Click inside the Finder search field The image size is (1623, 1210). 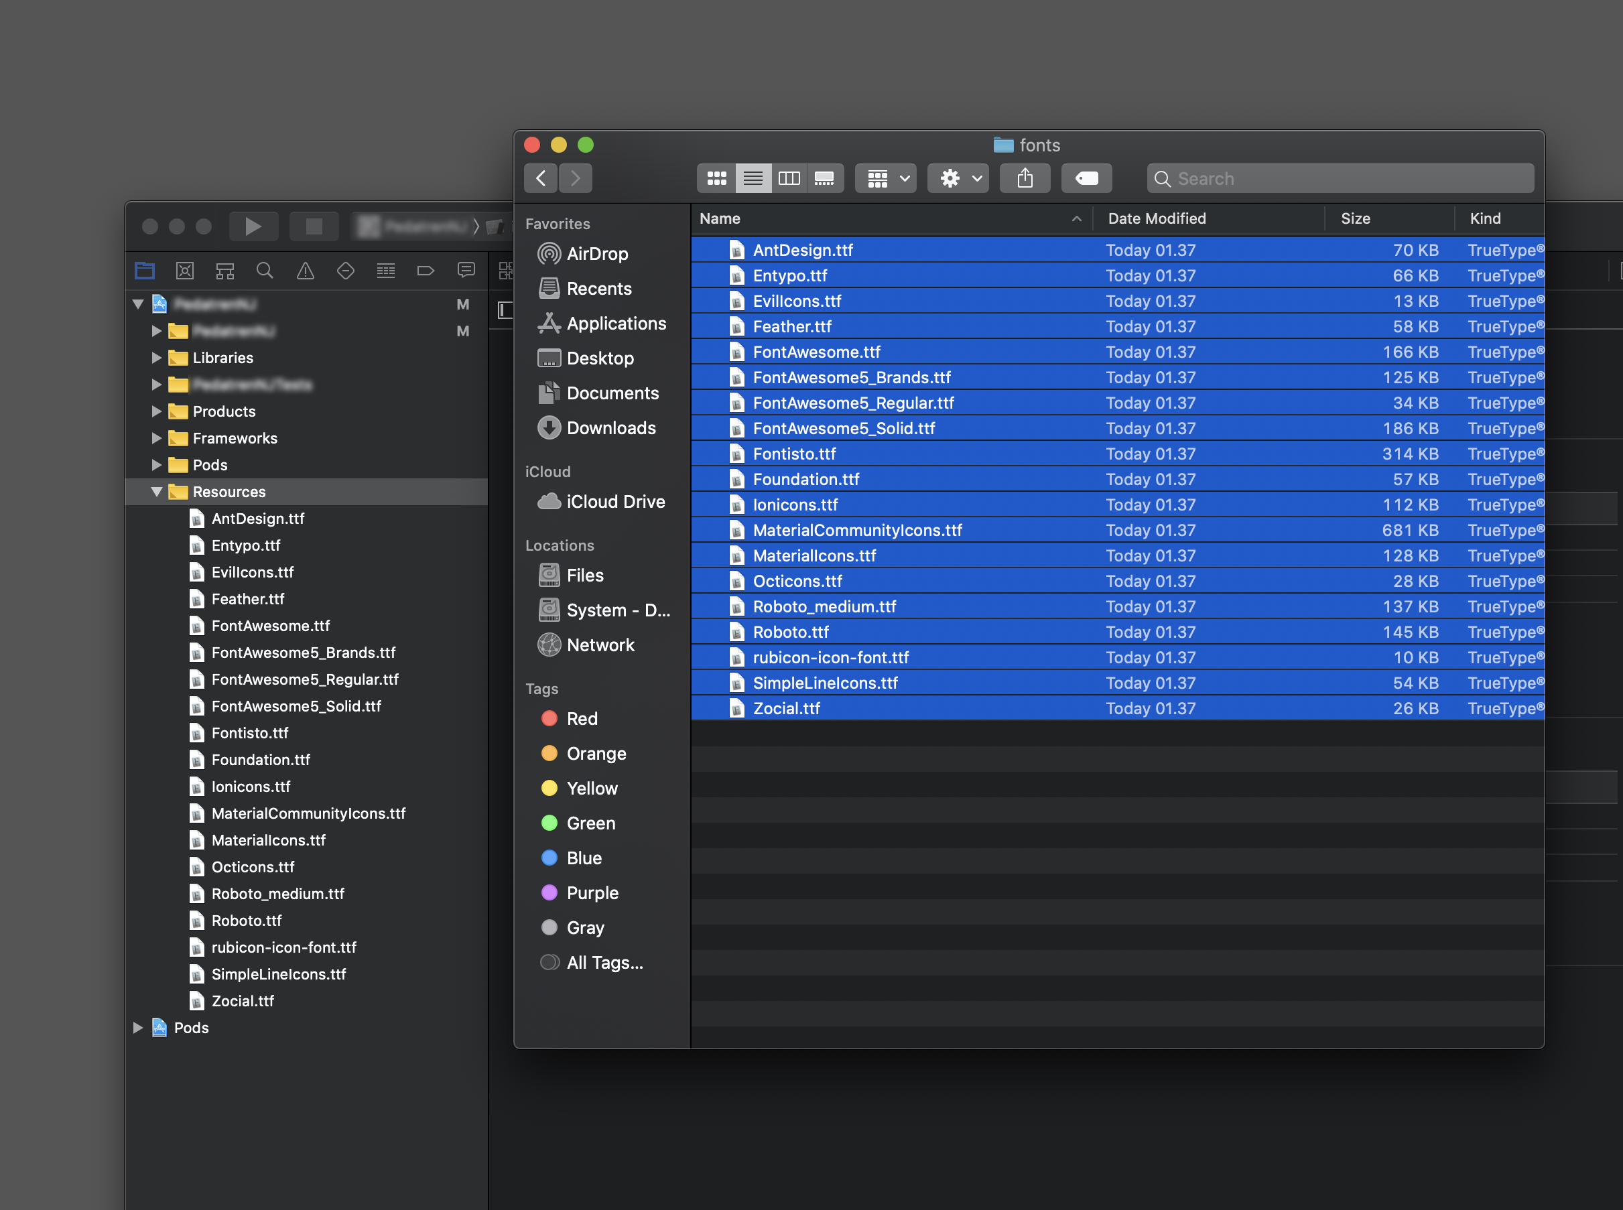pyautogui.click(x=1340, y=178)
